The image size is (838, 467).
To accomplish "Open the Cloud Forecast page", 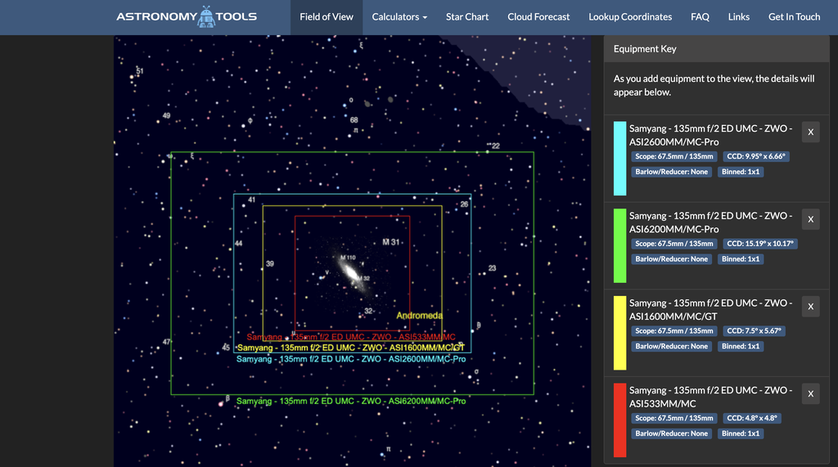I will pyautogui.click(x=538, y=17).
